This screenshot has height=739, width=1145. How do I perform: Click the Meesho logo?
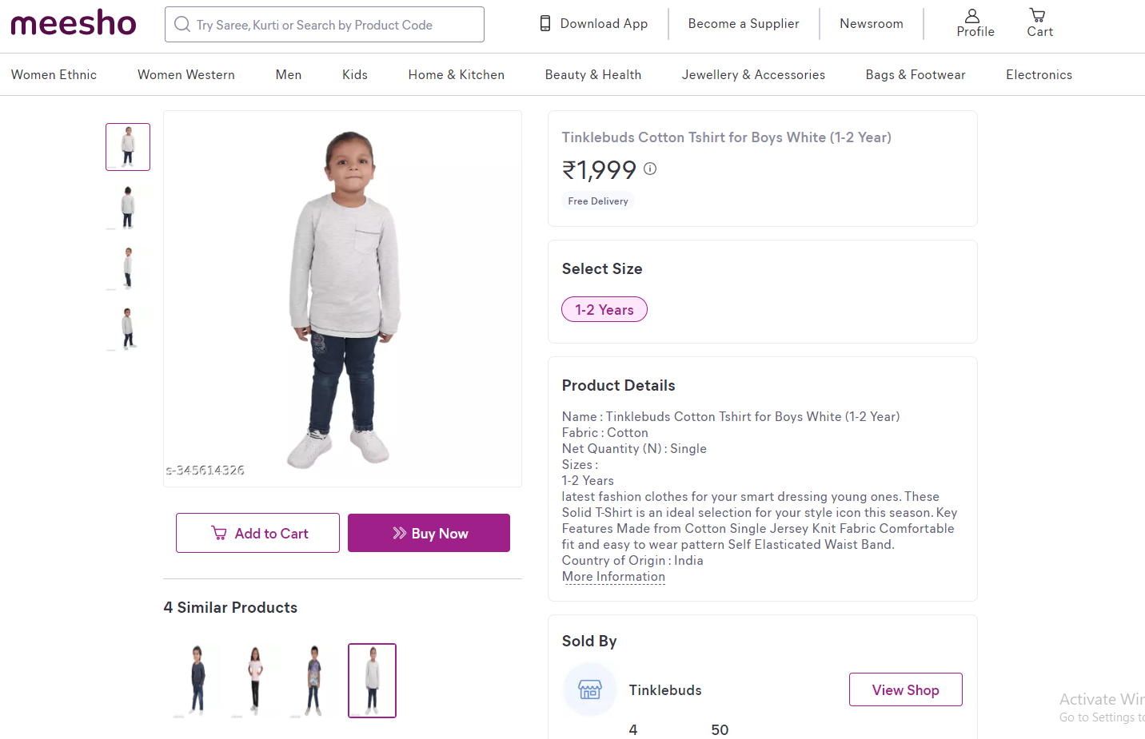coord(74,24)
